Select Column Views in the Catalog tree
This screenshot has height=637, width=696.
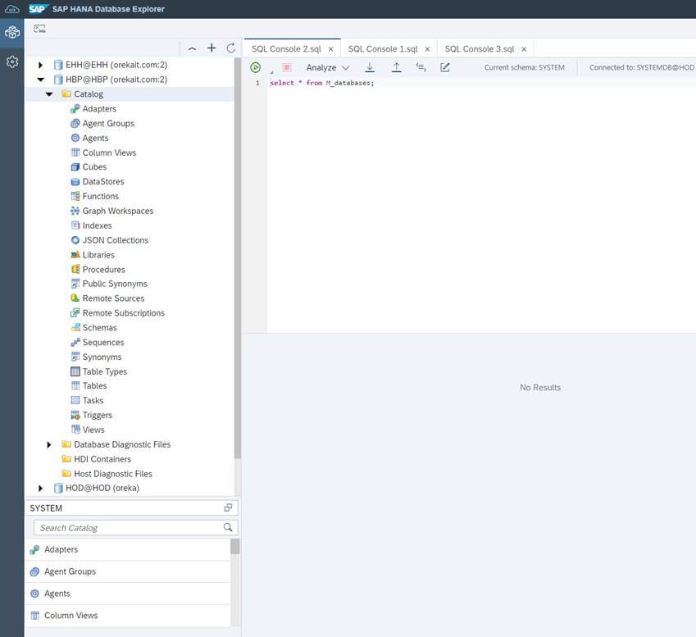pos(109,152)
